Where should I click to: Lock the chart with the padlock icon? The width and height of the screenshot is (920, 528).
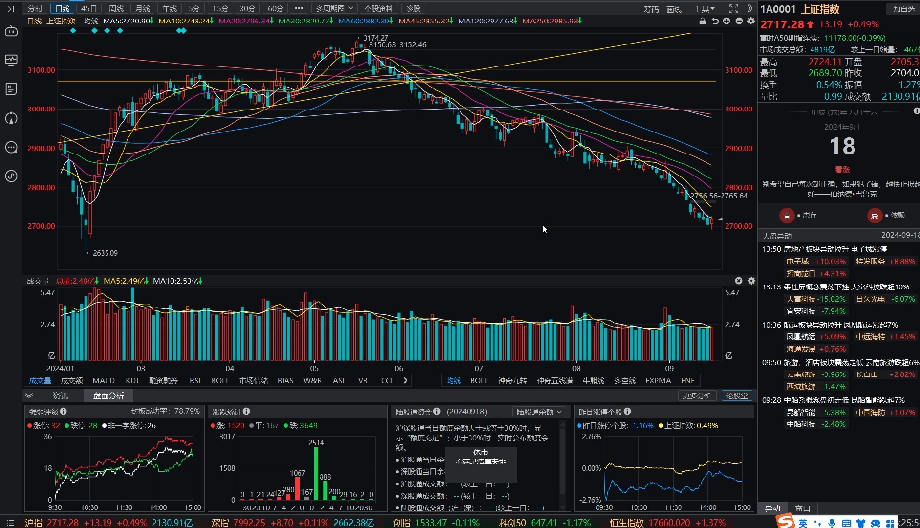703,21
